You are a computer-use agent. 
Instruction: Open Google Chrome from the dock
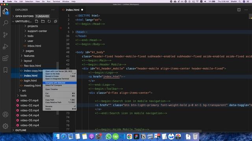coord(130,136)
